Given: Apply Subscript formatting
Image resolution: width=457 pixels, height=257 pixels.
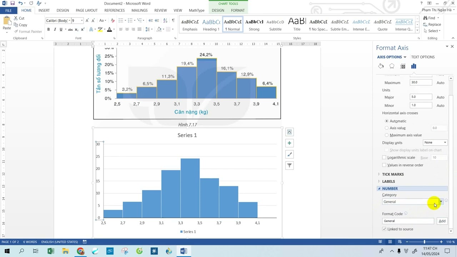Looking at the screenshot, I should pos(77,29).
